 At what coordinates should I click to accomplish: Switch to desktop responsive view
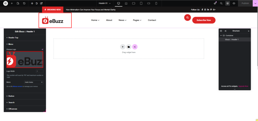[118, 3]
